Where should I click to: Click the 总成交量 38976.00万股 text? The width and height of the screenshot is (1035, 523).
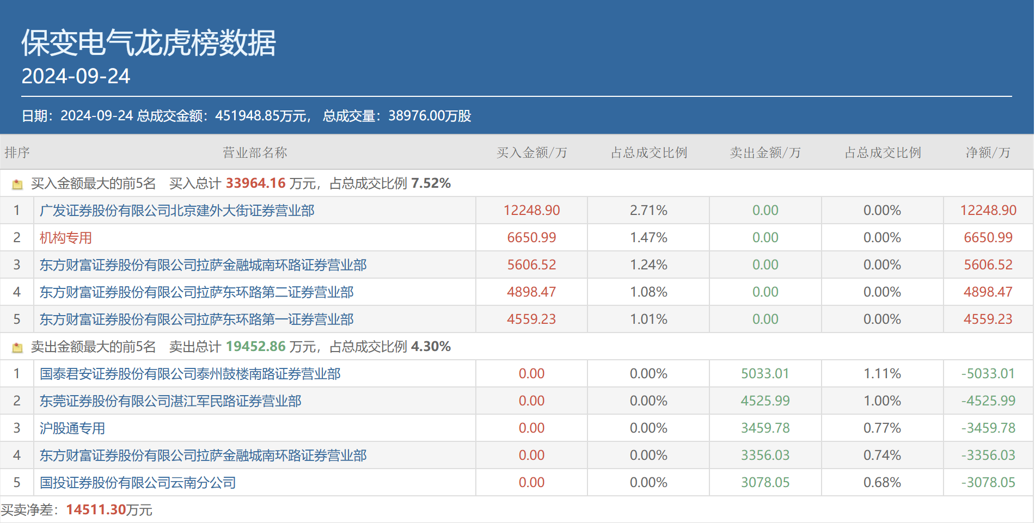397,116
